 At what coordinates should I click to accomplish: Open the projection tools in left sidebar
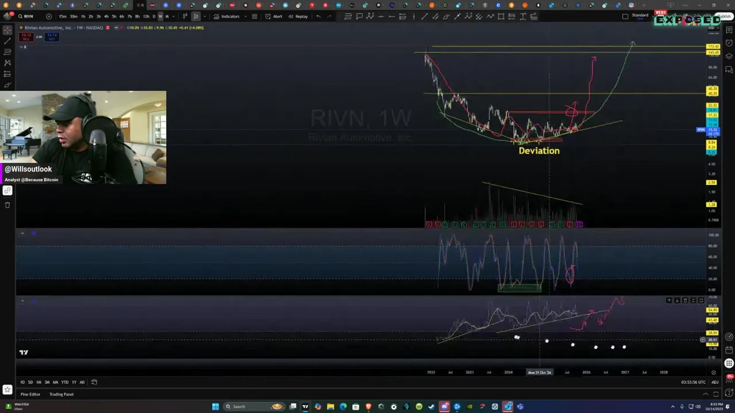click(x=7, y=74)
